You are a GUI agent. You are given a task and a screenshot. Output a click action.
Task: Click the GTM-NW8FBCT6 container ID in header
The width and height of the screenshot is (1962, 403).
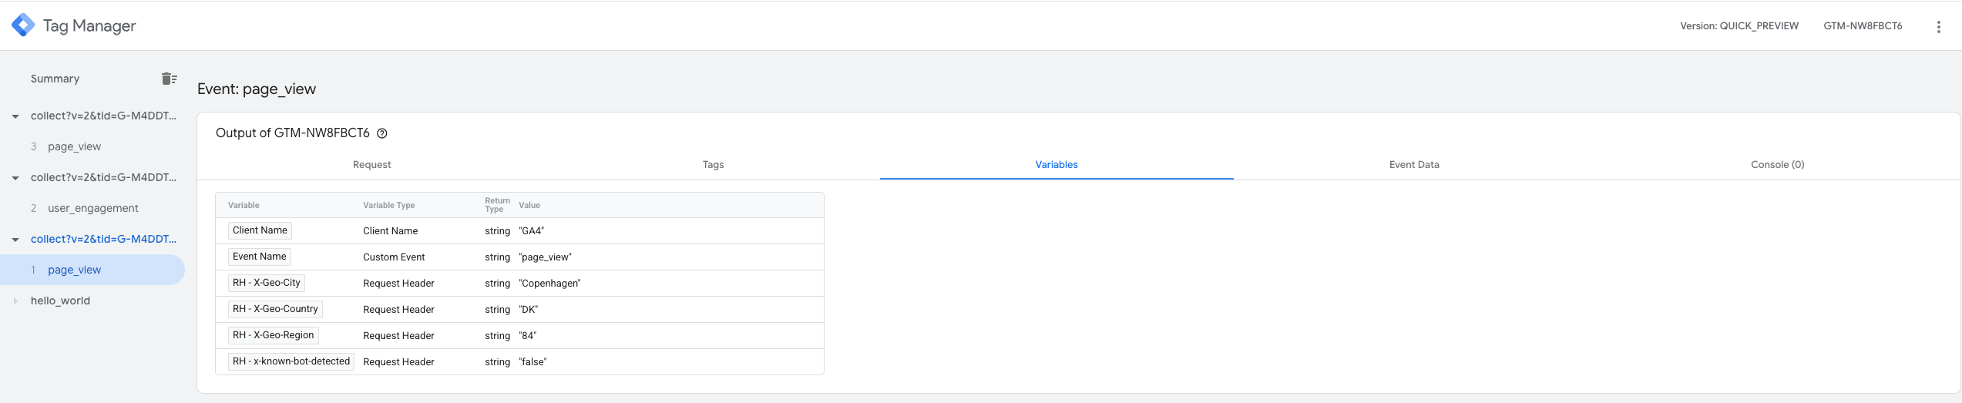1862,26
